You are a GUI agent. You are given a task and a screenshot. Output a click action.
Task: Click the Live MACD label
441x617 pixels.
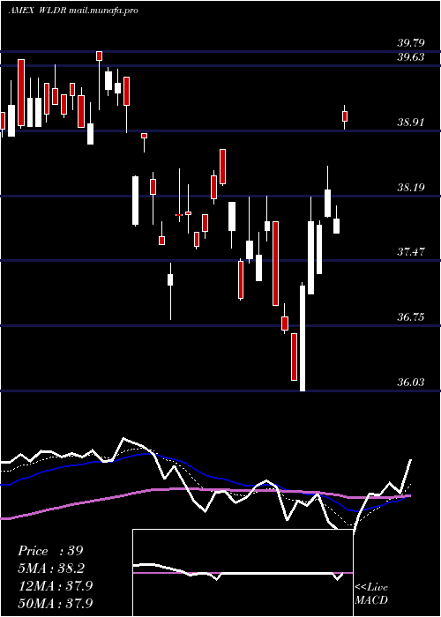(371, 593)
